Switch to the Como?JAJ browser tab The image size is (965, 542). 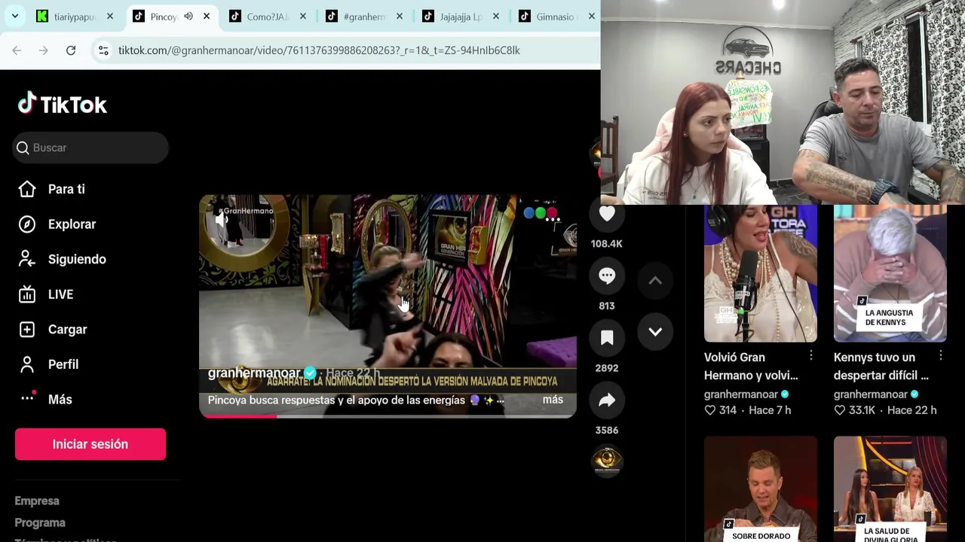[x=260, y=17]
